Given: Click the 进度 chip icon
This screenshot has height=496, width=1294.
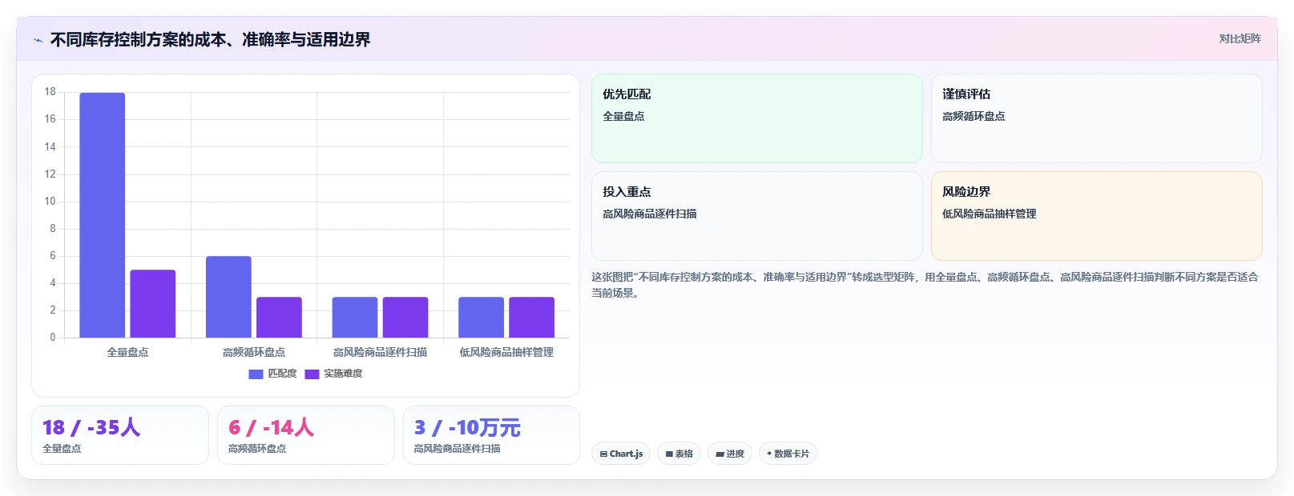Looking at the screenshot, I should 720,454.
